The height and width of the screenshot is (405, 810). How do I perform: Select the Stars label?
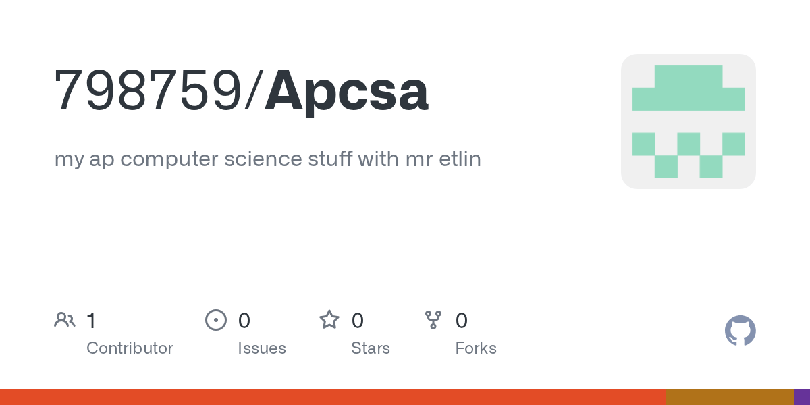[x=371, y=348]
